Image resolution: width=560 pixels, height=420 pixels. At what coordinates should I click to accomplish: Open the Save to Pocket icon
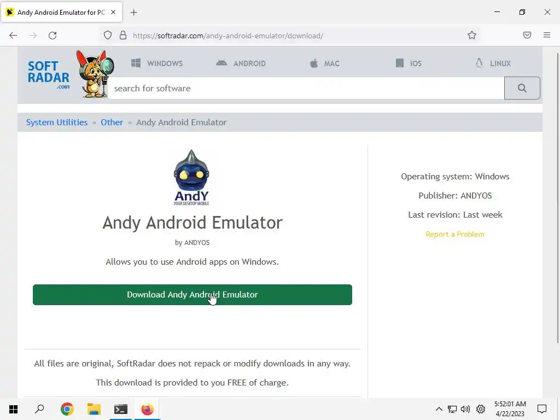527,35
